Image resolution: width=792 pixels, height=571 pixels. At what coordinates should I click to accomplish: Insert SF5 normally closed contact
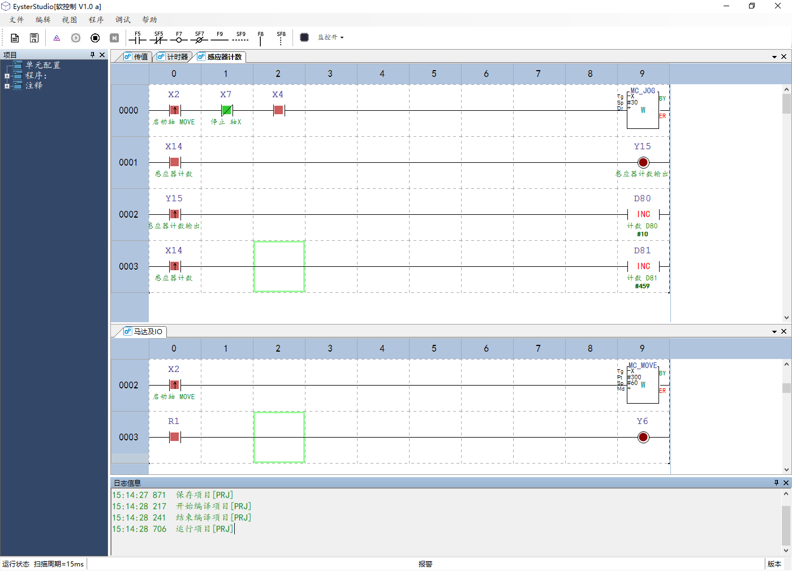coord(158,38)
